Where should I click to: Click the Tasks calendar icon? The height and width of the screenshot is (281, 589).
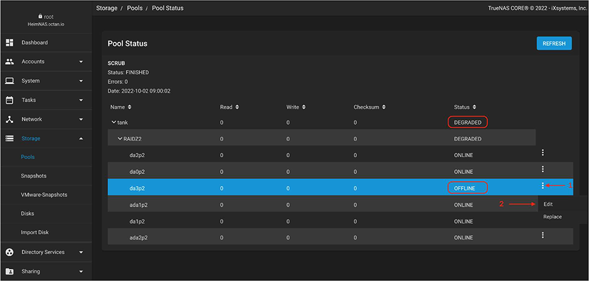click(x=9, y=100)
